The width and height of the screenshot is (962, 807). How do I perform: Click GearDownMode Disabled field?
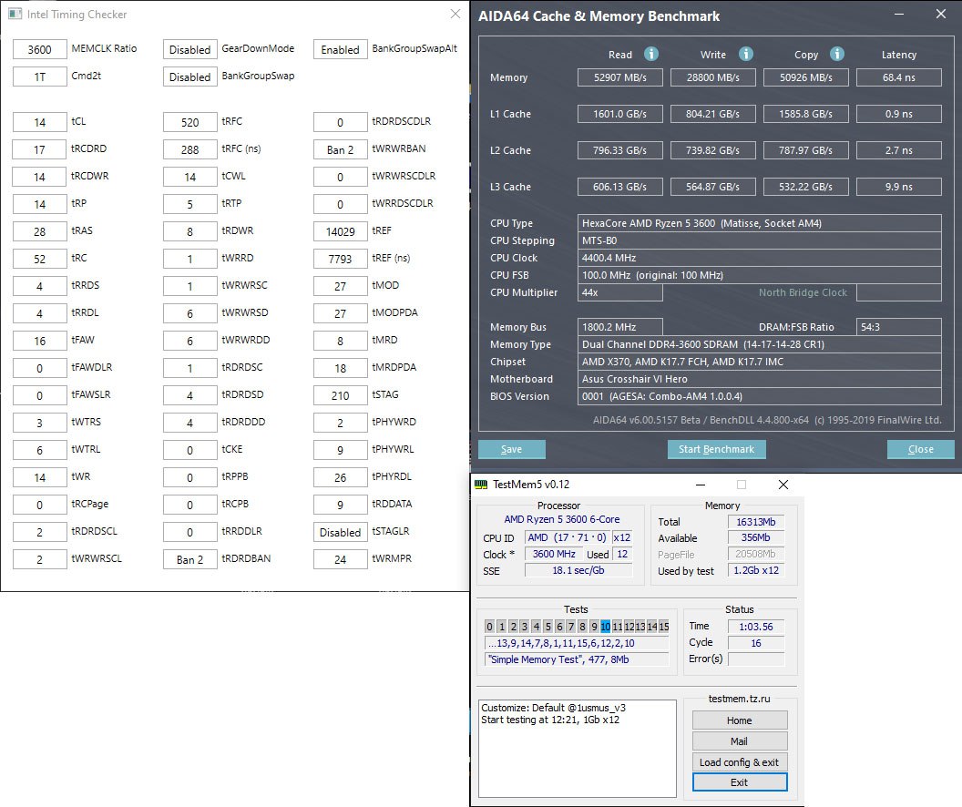190,50
